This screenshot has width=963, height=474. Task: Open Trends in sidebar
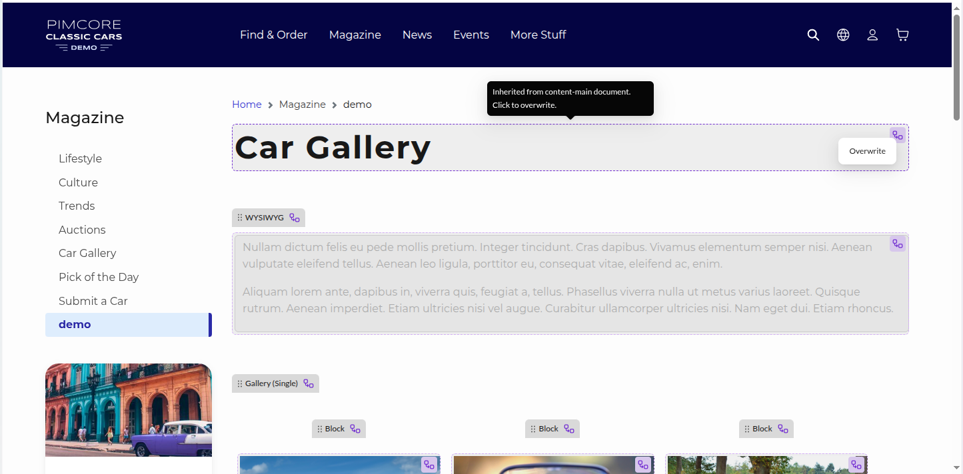77,206
